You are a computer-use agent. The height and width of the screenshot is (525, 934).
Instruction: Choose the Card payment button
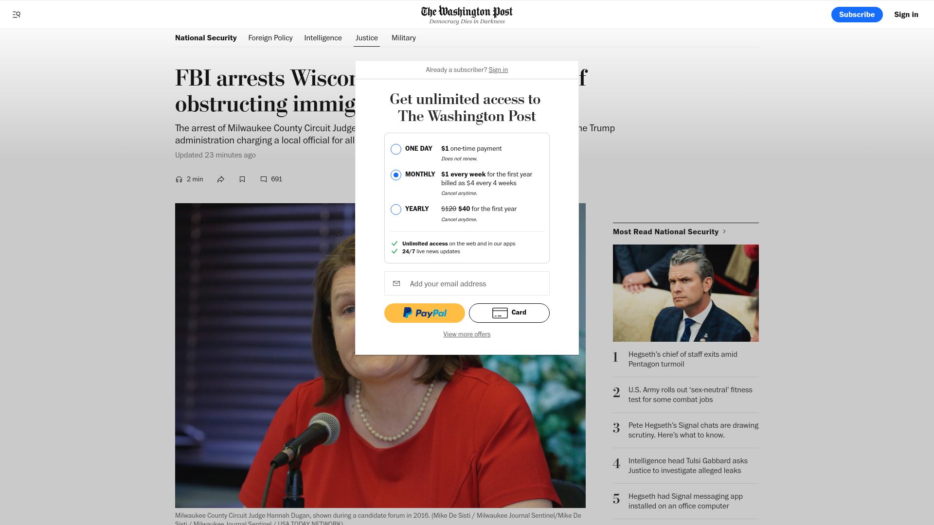(509, 313)
